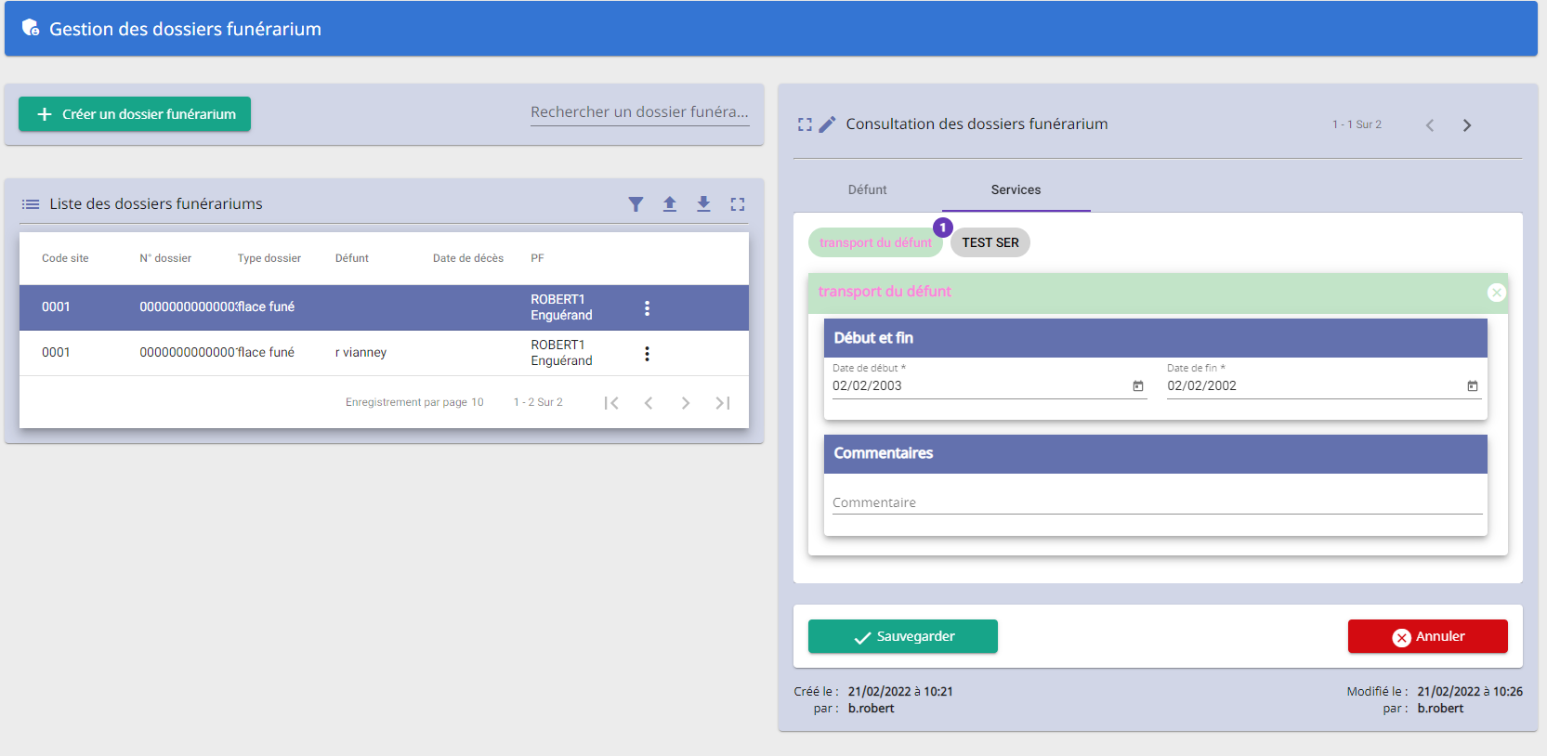Sort by Type dossier column header
The height and width of the screenshot is (756, 1547).
269,258
